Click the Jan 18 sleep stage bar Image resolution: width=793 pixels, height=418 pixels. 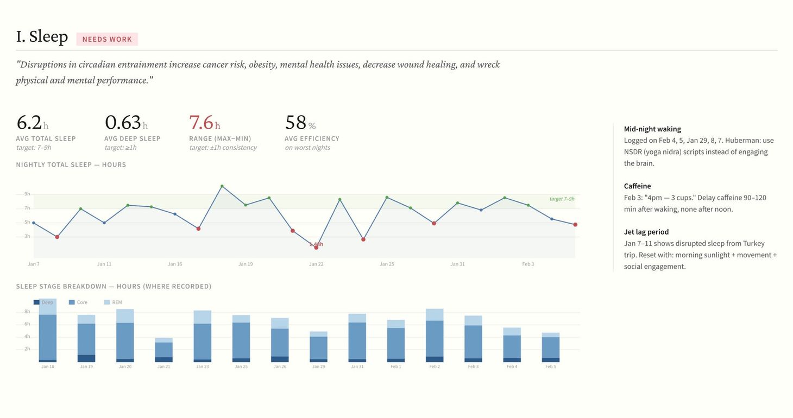(x=48, y=330)
